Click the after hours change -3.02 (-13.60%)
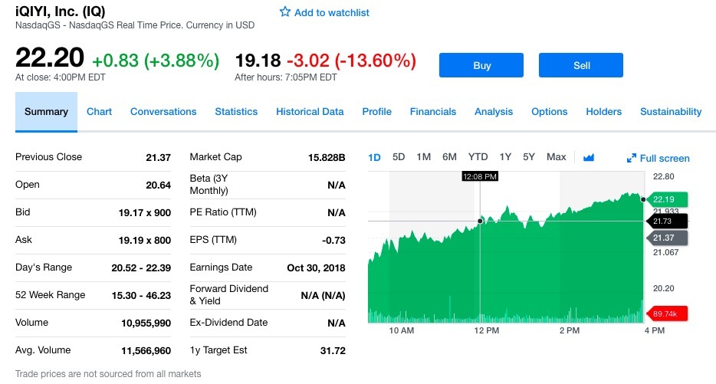This screenshot has height=384, width=716. point(351,61)
